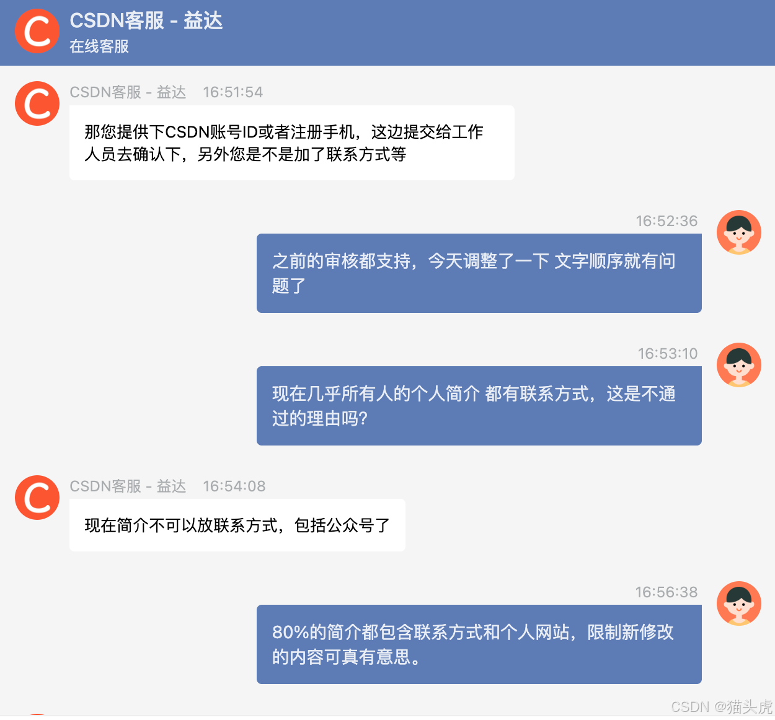Click the CSDN logo in the chat header
775x720 pixels.
(x=37, y=30)
